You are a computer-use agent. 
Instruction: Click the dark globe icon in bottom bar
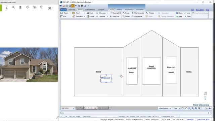tap(210, 108)
